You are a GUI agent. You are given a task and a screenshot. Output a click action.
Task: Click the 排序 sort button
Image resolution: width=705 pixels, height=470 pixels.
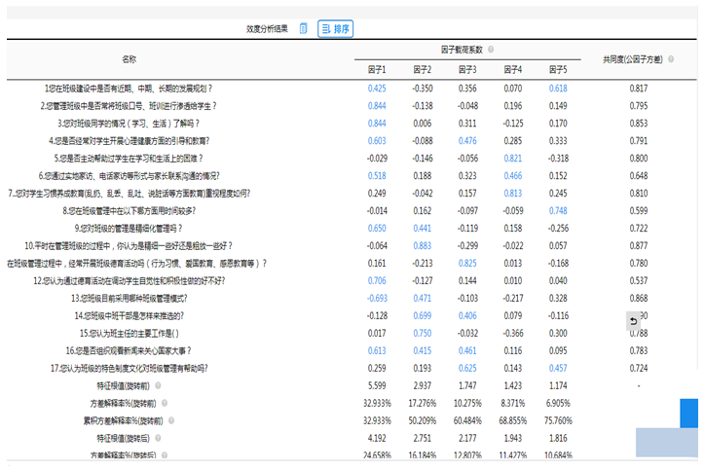click(335, 29)
